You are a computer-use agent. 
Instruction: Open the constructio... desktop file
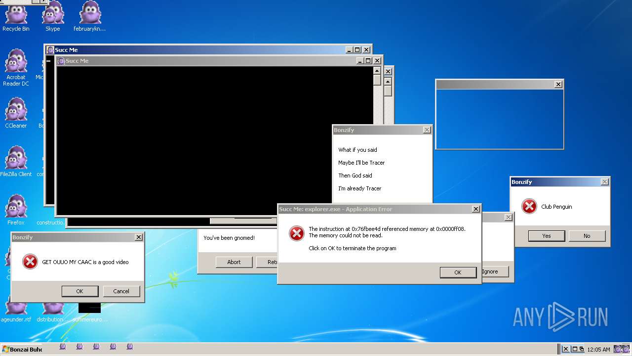pos(50,222)
